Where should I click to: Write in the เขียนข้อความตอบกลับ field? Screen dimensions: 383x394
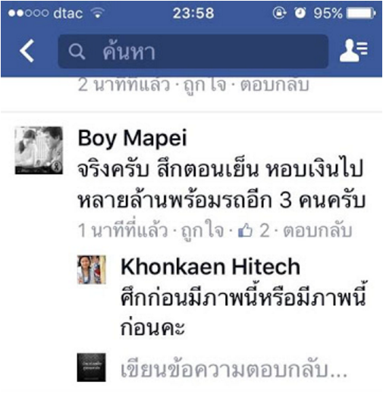coord(234,370)
